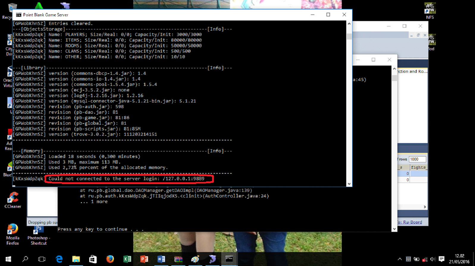Screen dimensions: 475x266
Task: Click scroll-down arrow in Game Server console
Action: point(349,184)
